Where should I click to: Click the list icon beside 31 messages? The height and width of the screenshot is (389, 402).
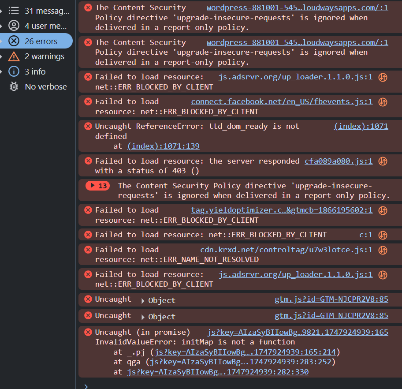point(14,11)
